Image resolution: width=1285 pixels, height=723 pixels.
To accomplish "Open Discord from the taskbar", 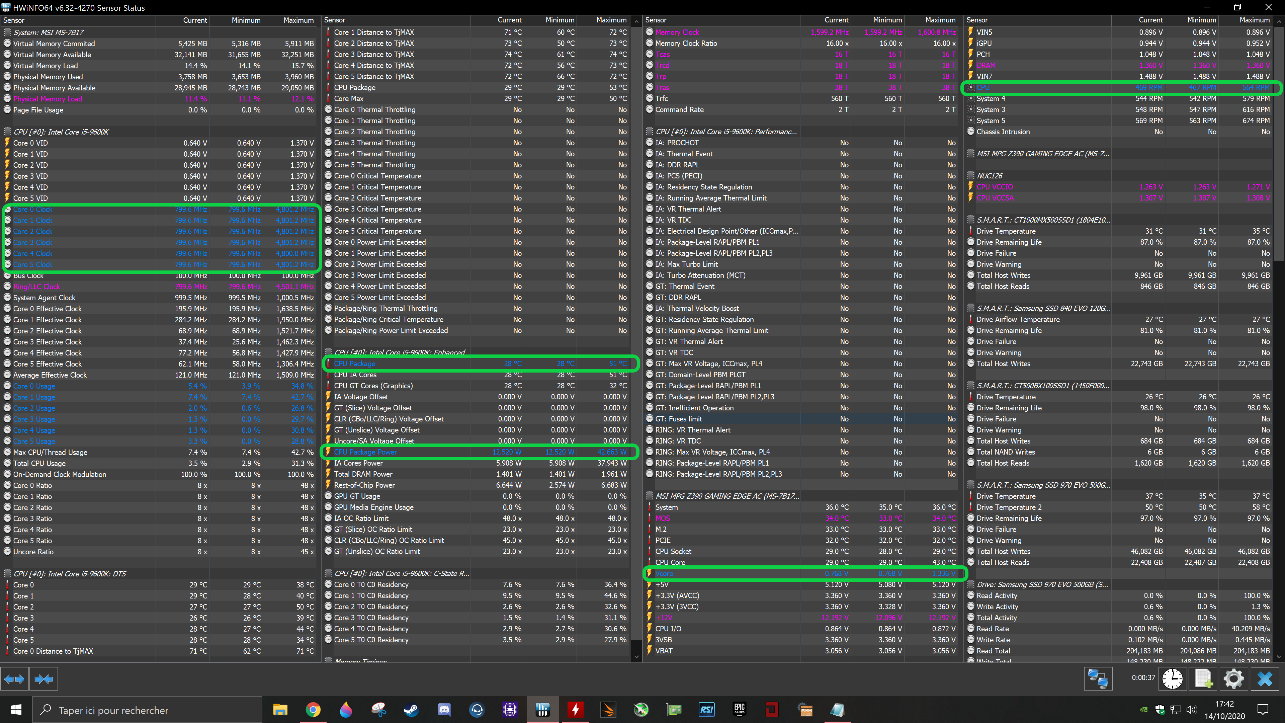I will click(x=444, y=710).
